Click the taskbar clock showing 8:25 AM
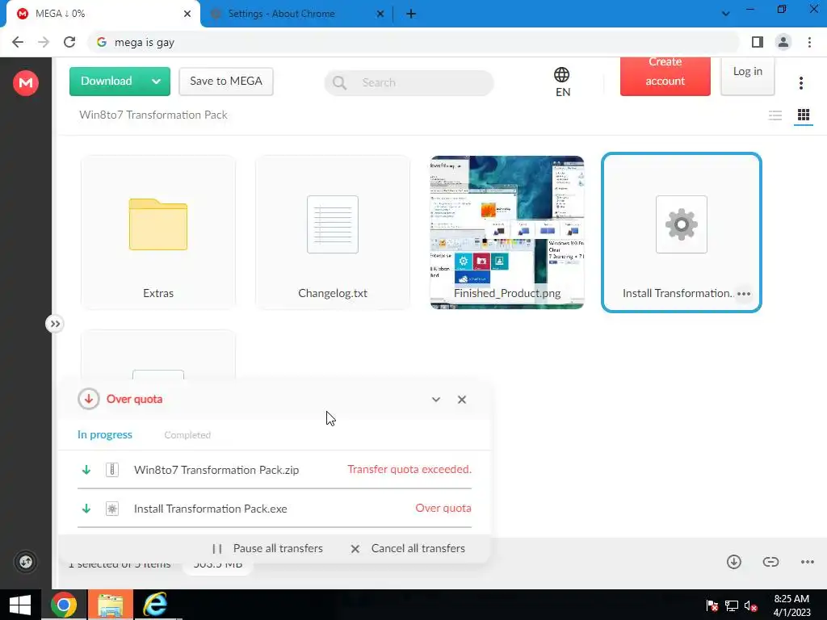 [x=791, y=605]
